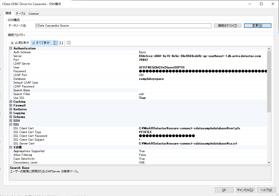The height and width of the screenshot is (196, 279).
Task: Show required properties only (必須を表示)
Action: (x=20, y=43)
